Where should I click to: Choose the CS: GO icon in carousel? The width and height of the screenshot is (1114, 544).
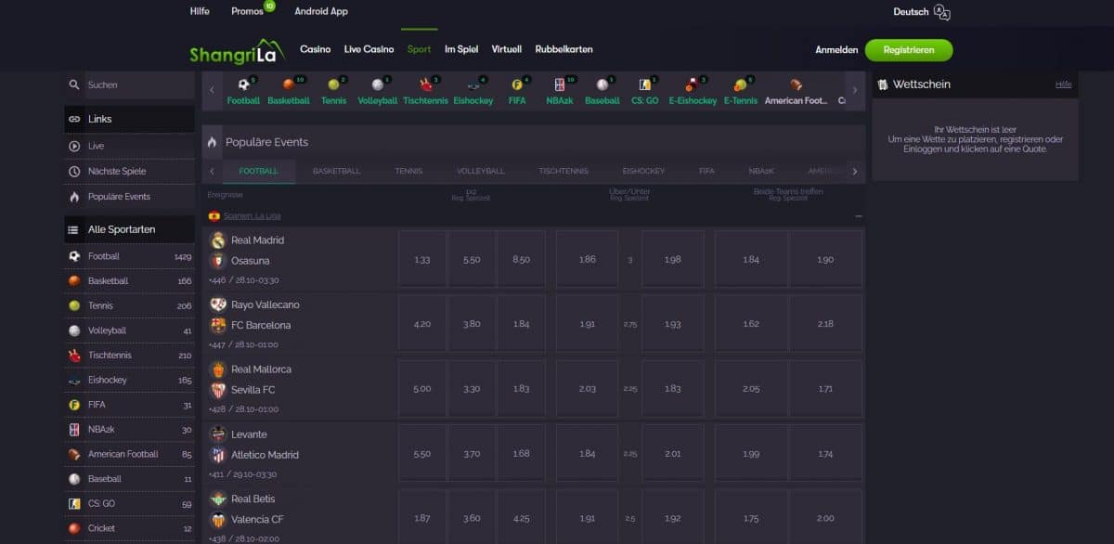click(644, 85)
